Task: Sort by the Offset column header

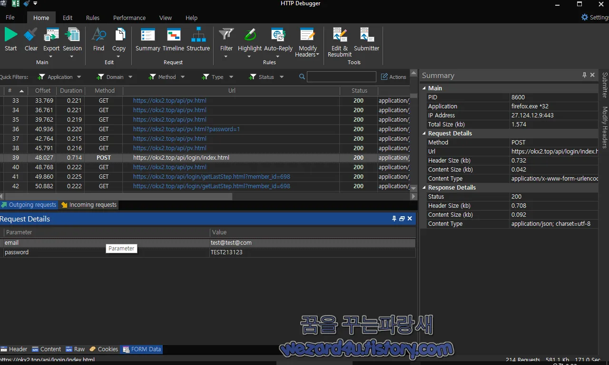Action: tap(42, 91)
